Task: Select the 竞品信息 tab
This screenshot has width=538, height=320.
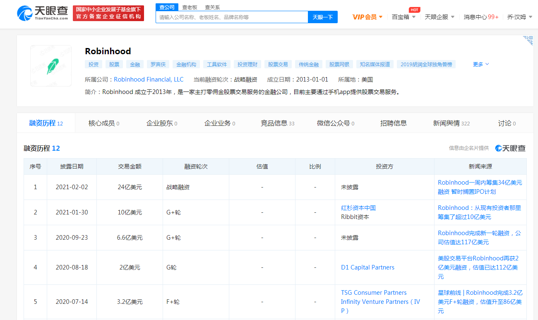Action: [x=278, y=123]
